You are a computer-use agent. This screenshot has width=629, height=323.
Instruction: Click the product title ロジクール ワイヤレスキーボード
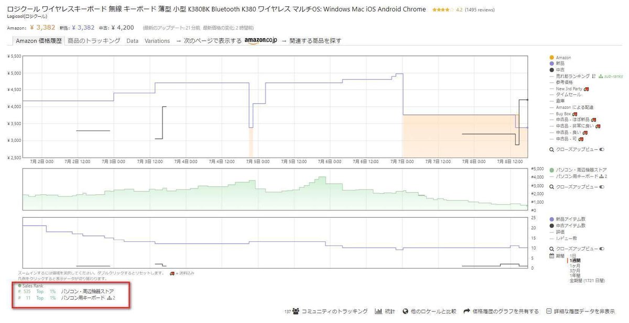pyautogui.click(x=217, y=9)
